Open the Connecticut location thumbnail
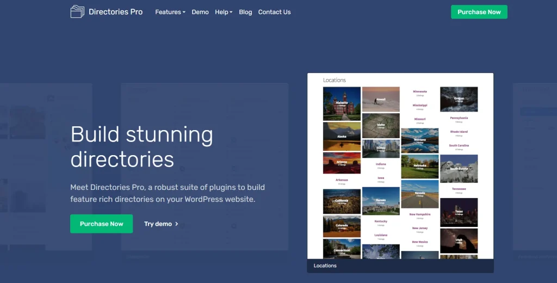557x283 pixels. pos(342,249)
